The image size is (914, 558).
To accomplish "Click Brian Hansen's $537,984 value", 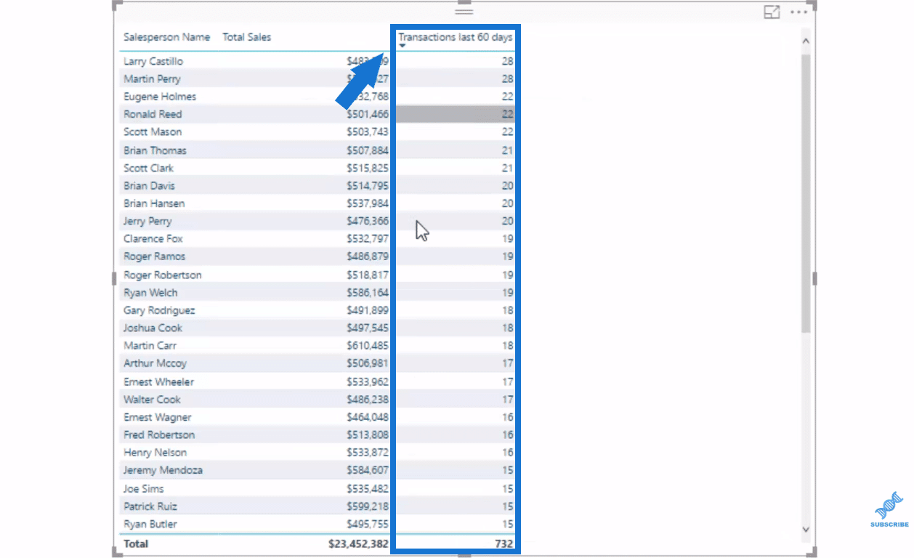I will click(368, 203).
